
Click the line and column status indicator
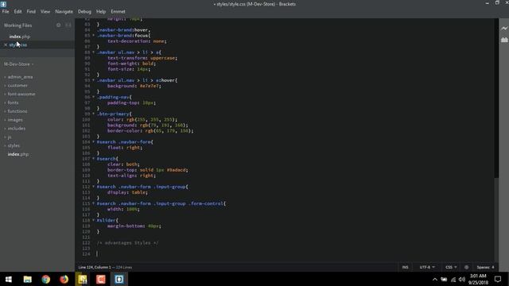95,267
